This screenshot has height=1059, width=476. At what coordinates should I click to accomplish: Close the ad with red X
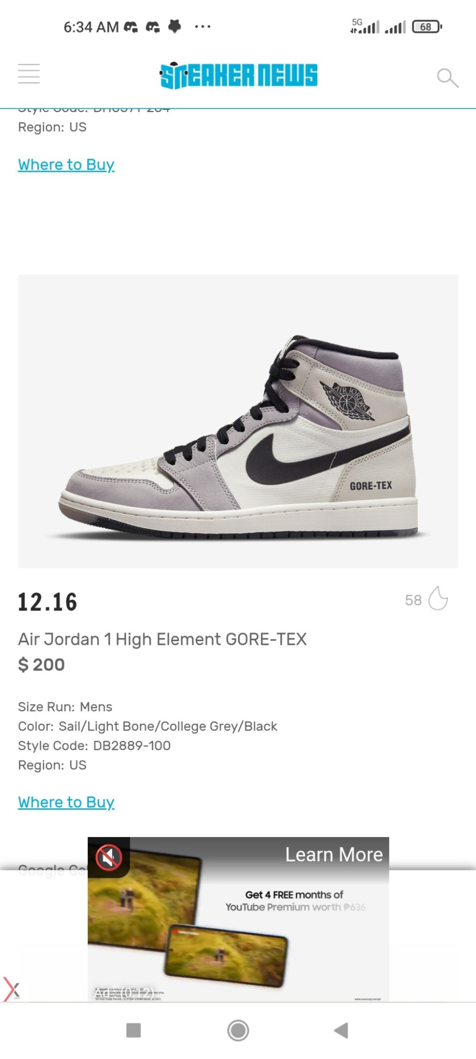[12, 988]
